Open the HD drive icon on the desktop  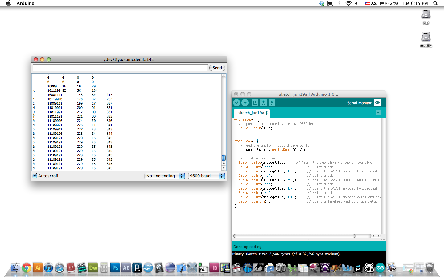point(426,17)
